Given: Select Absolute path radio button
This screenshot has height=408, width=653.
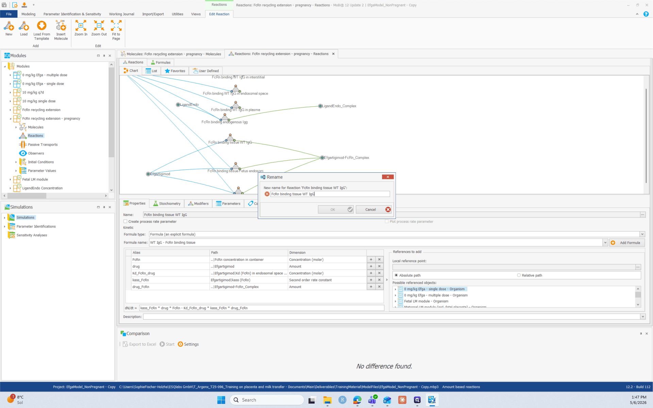Looking at the screenshot, I should 396,275.
